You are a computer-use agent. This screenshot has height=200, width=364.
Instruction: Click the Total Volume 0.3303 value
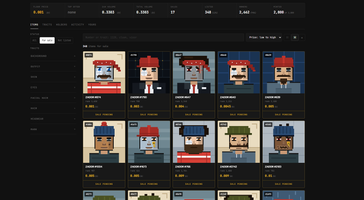coord(142,12)
